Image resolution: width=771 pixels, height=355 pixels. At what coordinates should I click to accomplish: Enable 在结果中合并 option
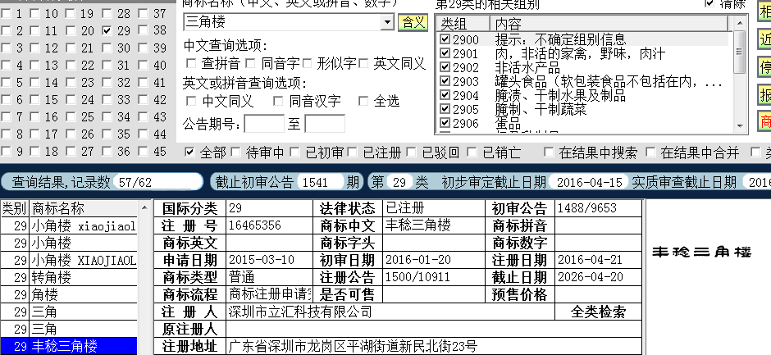click(650, 152)
